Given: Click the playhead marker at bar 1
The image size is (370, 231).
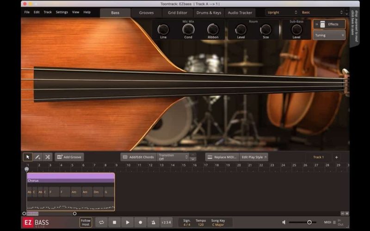Looking at the screenshot, I should click(27, 169).
